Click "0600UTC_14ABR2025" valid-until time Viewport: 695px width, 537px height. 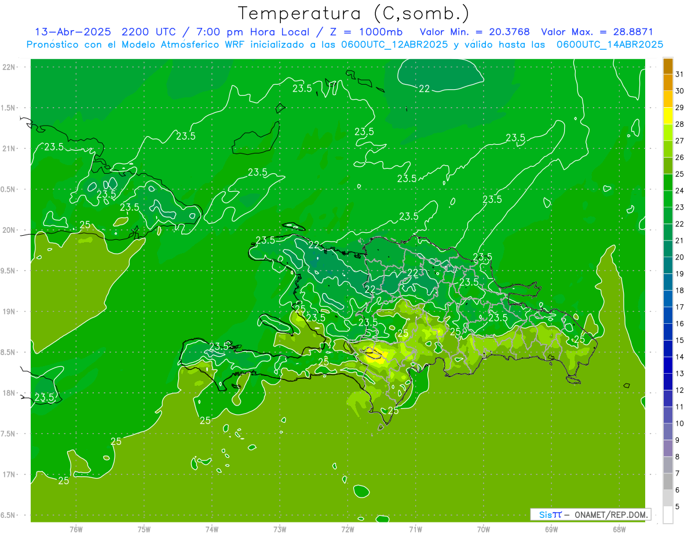coord(610,45)
